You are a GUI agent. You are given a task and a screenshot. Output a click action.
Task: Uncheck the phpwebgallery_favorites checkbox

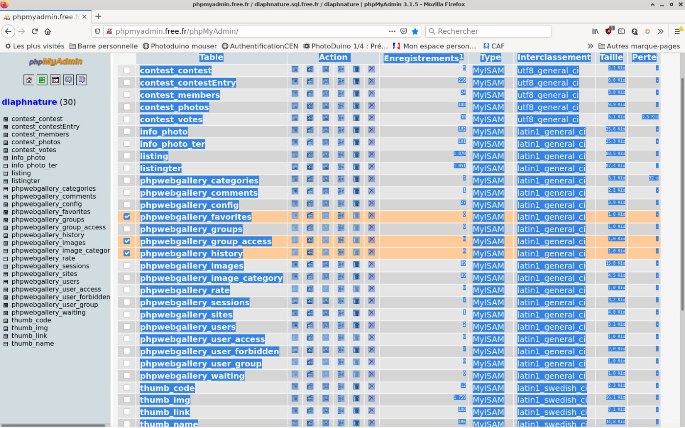pos(127,216)
